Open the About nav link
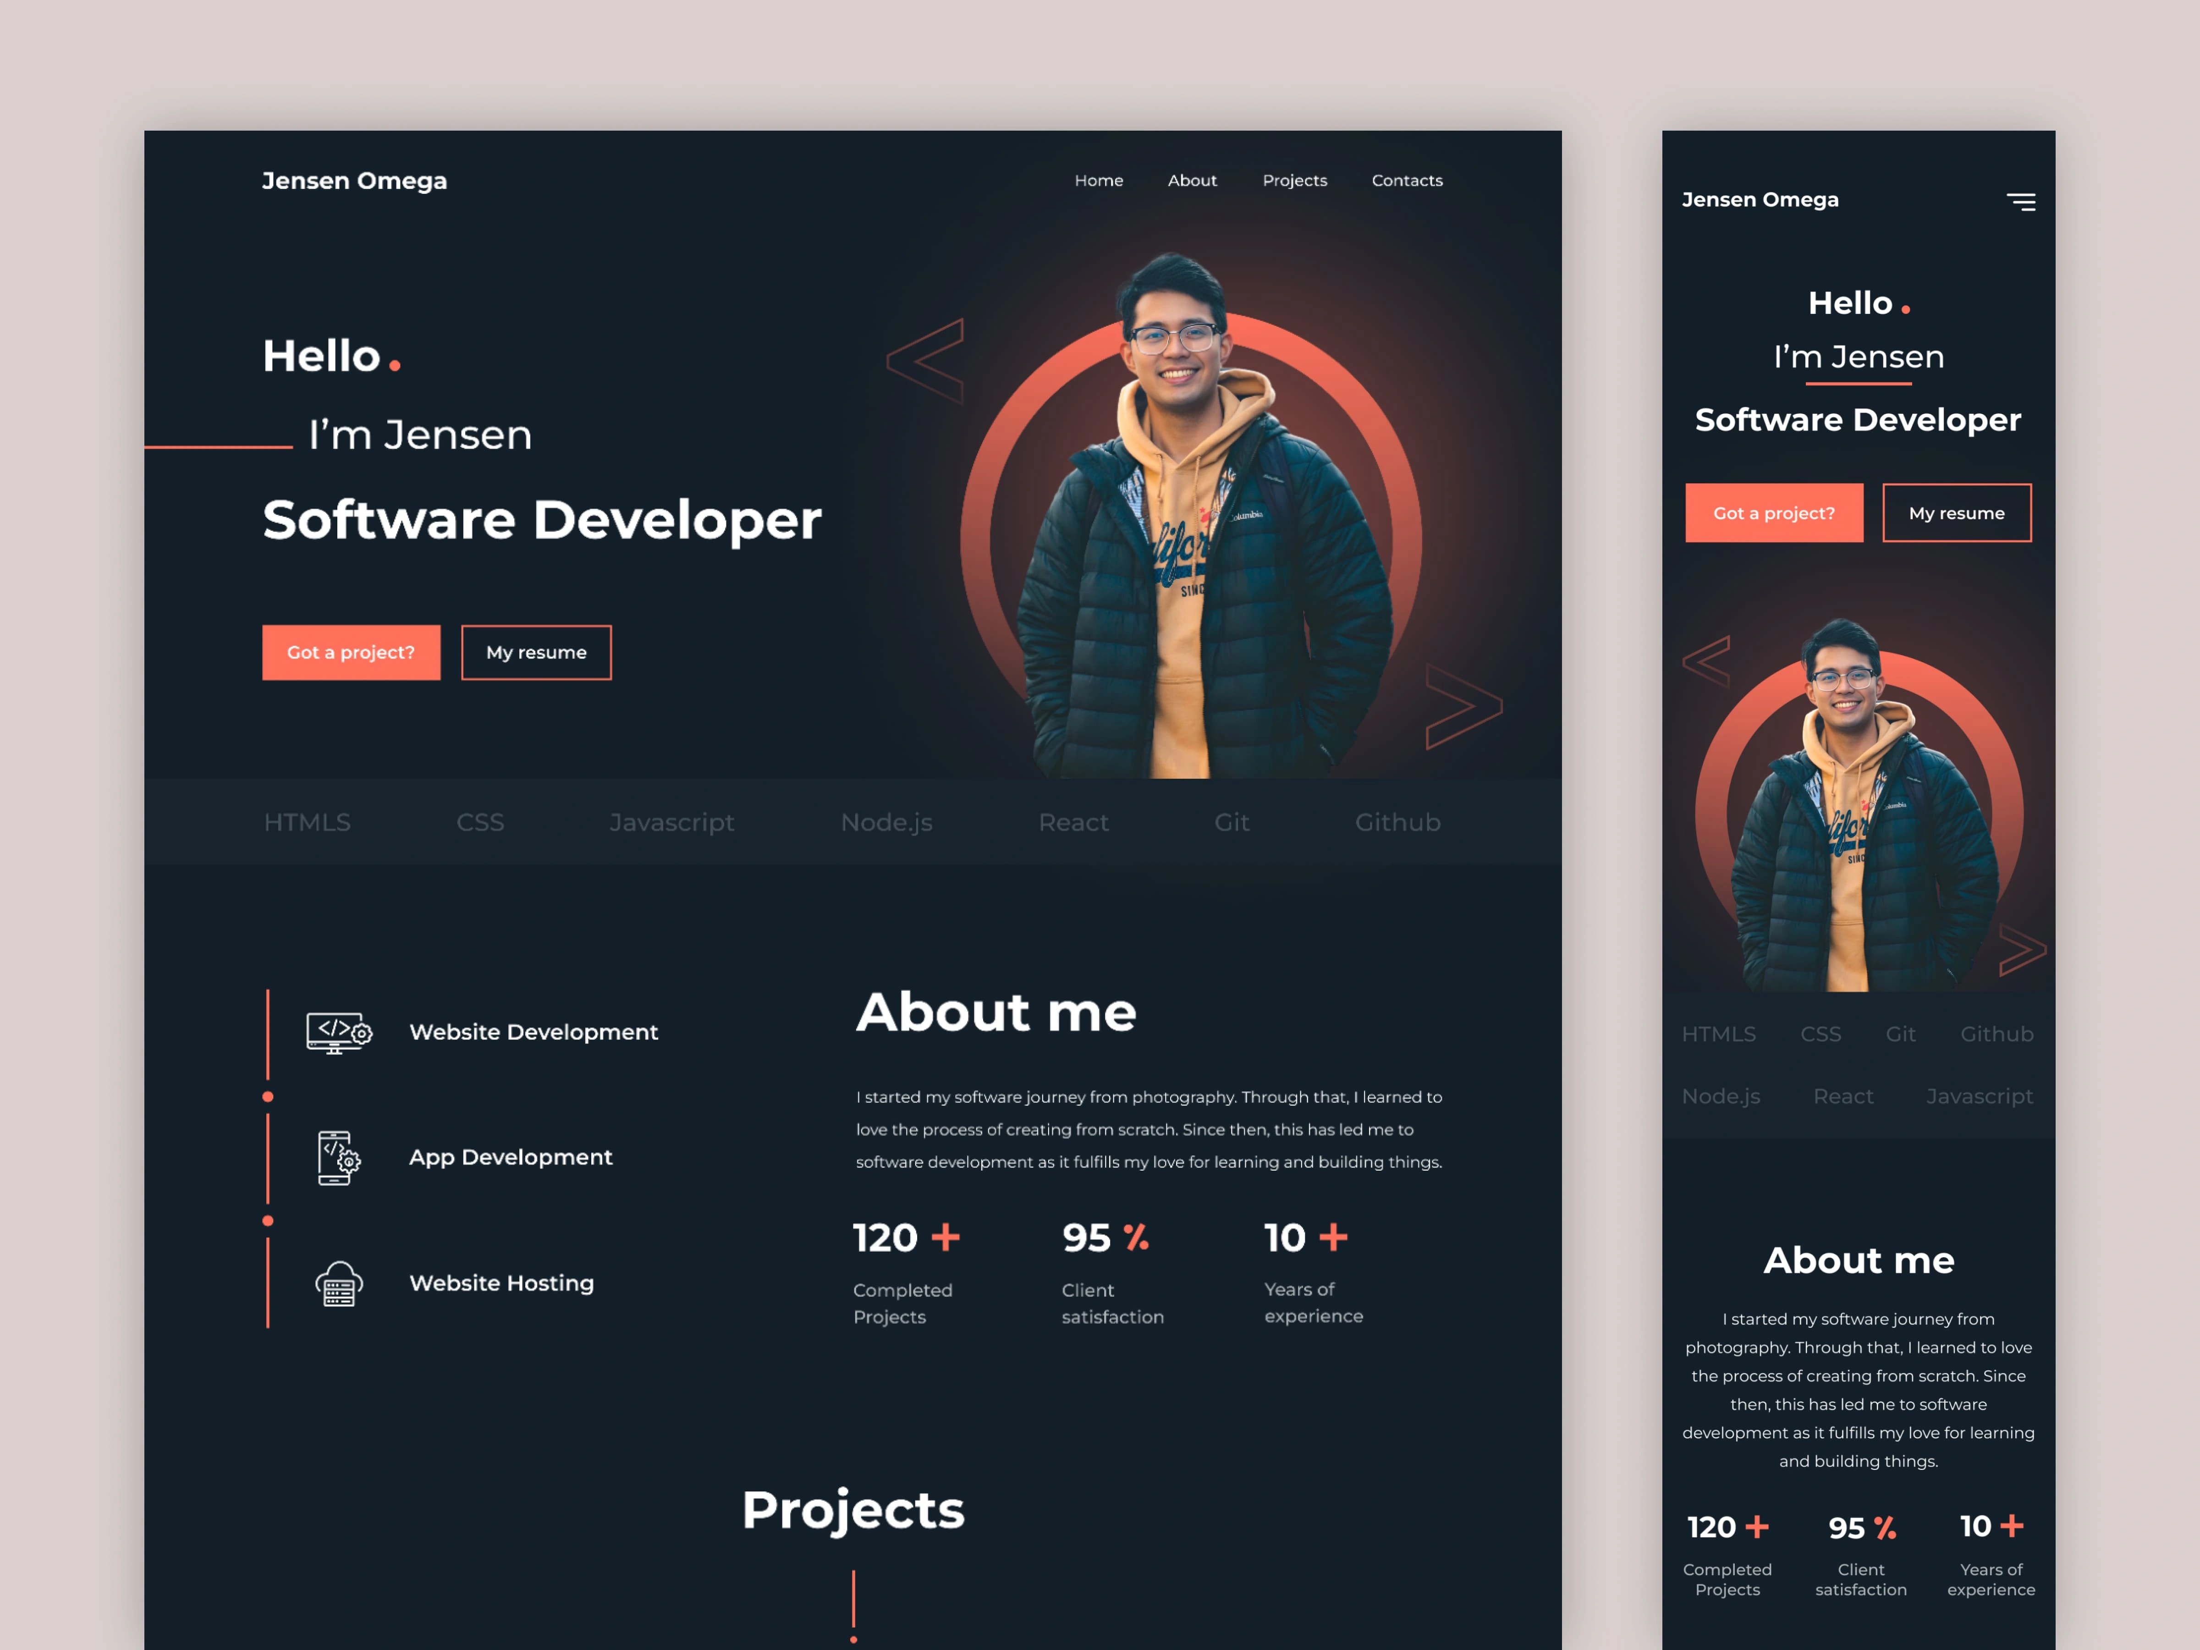Viewport: 2200px width, 1650px height. click(1193, 180)
